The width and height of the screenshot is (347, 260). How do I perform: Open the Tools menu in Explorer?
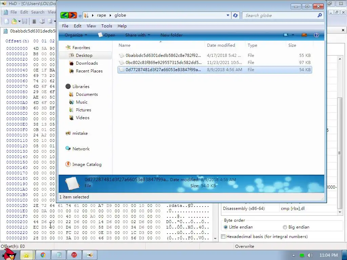point(107,26)
